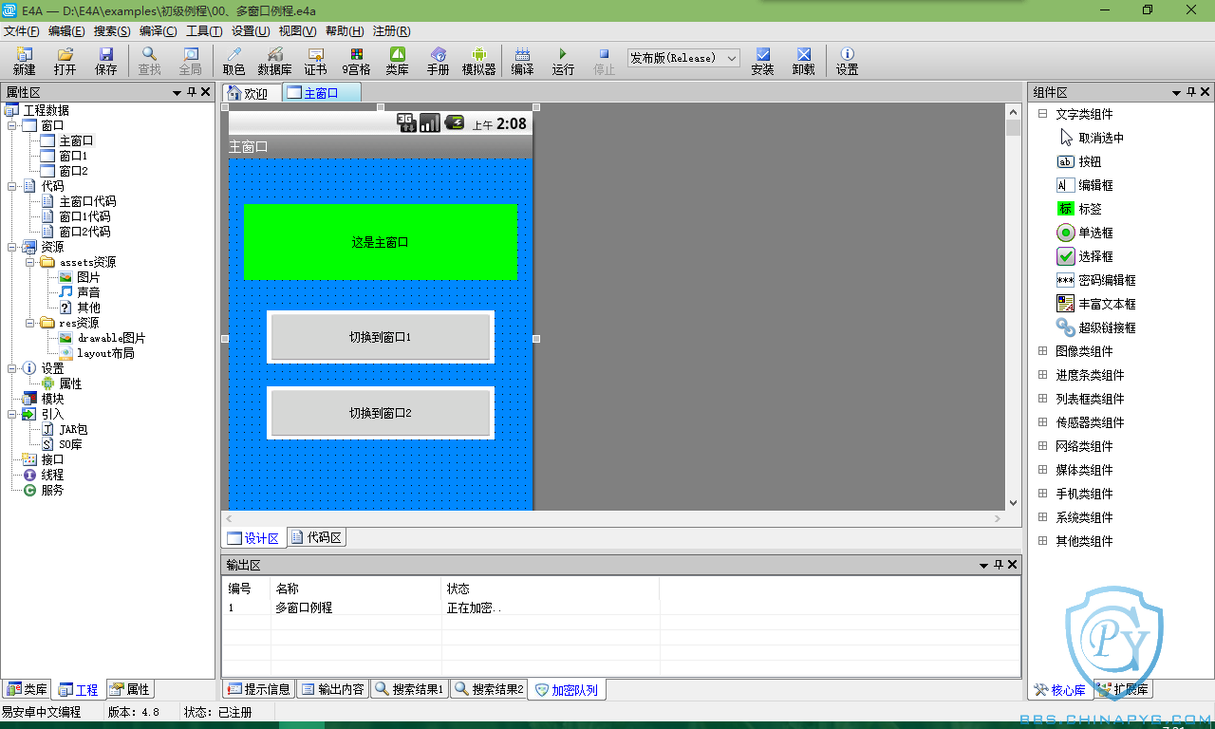The width and height of the screenshot is (1215, 729).
Task: Switch to the 类库 tab in the left panel
Action: 26,689
